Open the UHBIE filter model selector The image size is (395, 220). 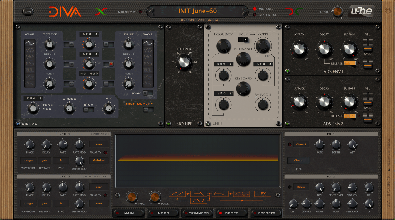click(x=208, y=124)
